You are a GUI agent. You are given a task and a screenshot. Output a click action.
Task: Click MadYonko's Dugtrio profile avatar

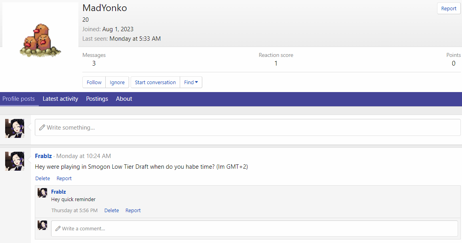pyautogui.click(x=40, y=40)
